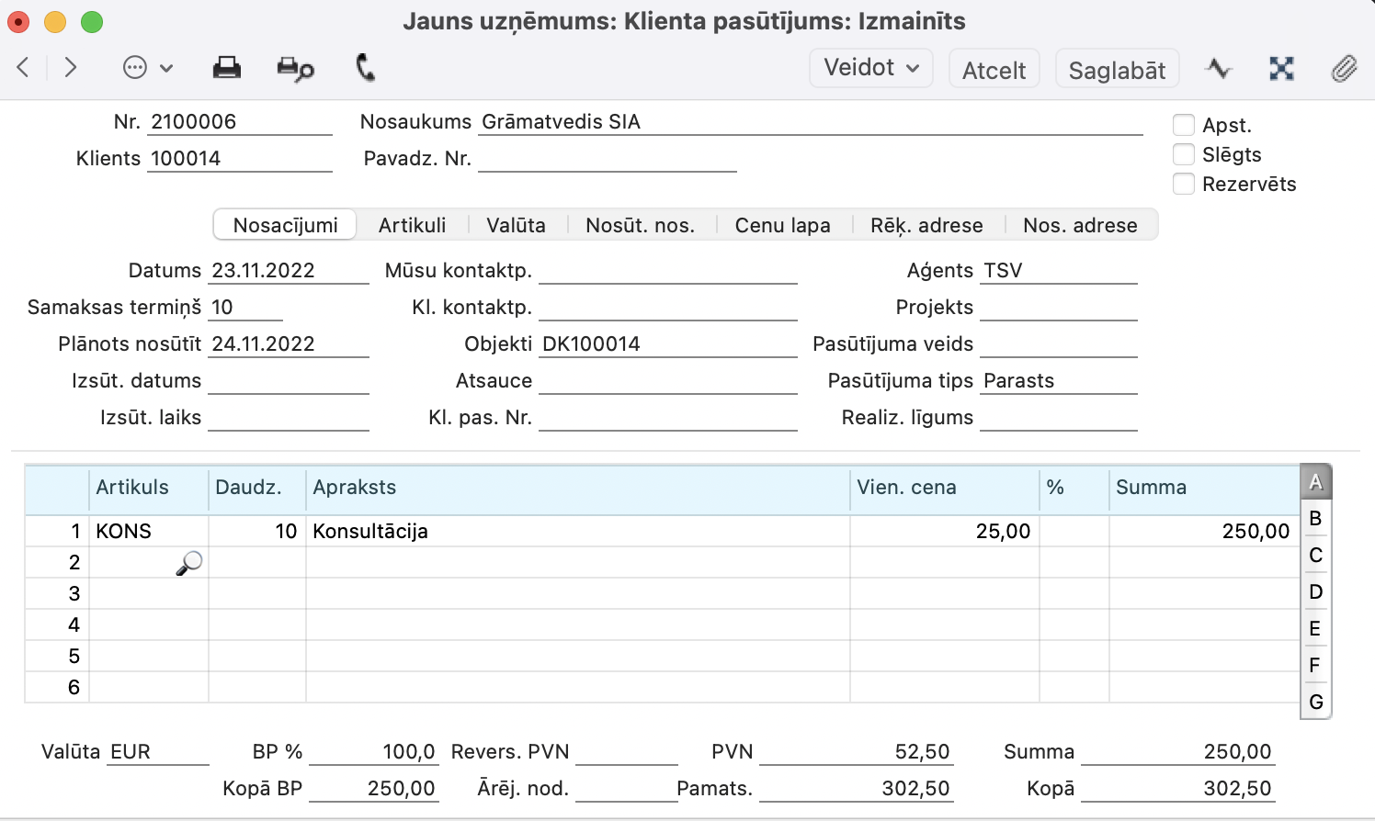The image size is (1375, 821).
Task: Click the activity pulse icon
Action: [x=1219, y=69]
